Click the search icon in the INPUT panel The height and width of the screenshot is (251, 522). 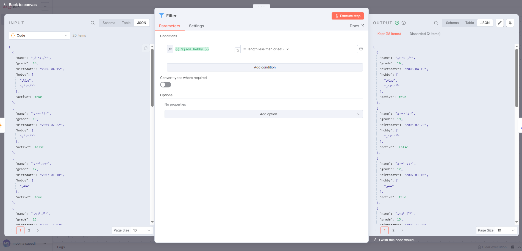tap(92, 23)
